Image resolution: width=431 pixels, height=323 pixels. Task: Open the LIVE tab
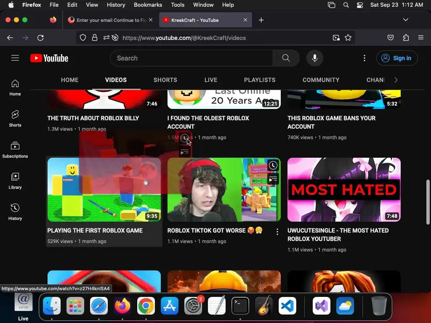[x=211, y=80]
